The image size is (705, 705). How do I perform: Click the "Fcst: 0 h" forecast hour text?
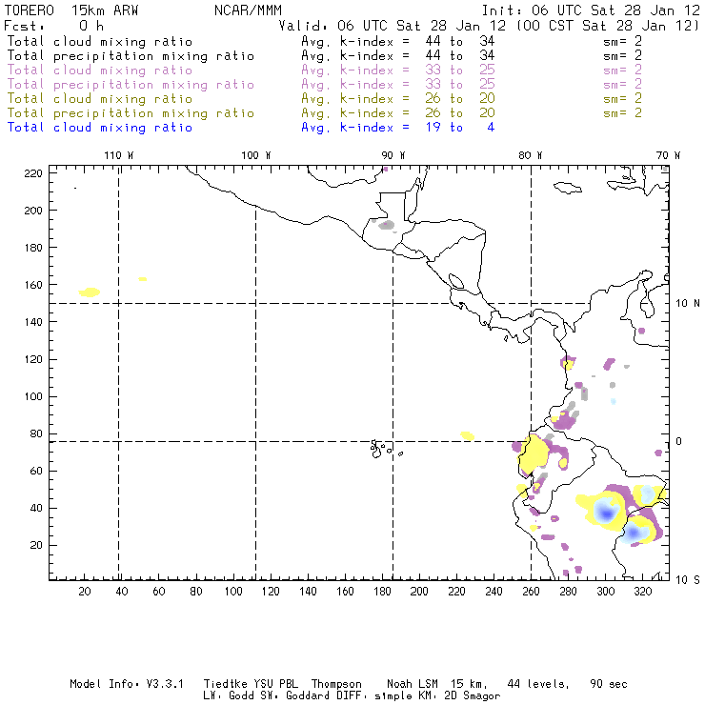coord(54,26)
